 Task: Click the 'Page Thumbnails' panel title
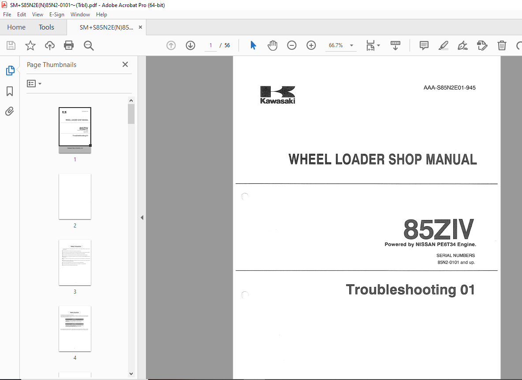52,65
